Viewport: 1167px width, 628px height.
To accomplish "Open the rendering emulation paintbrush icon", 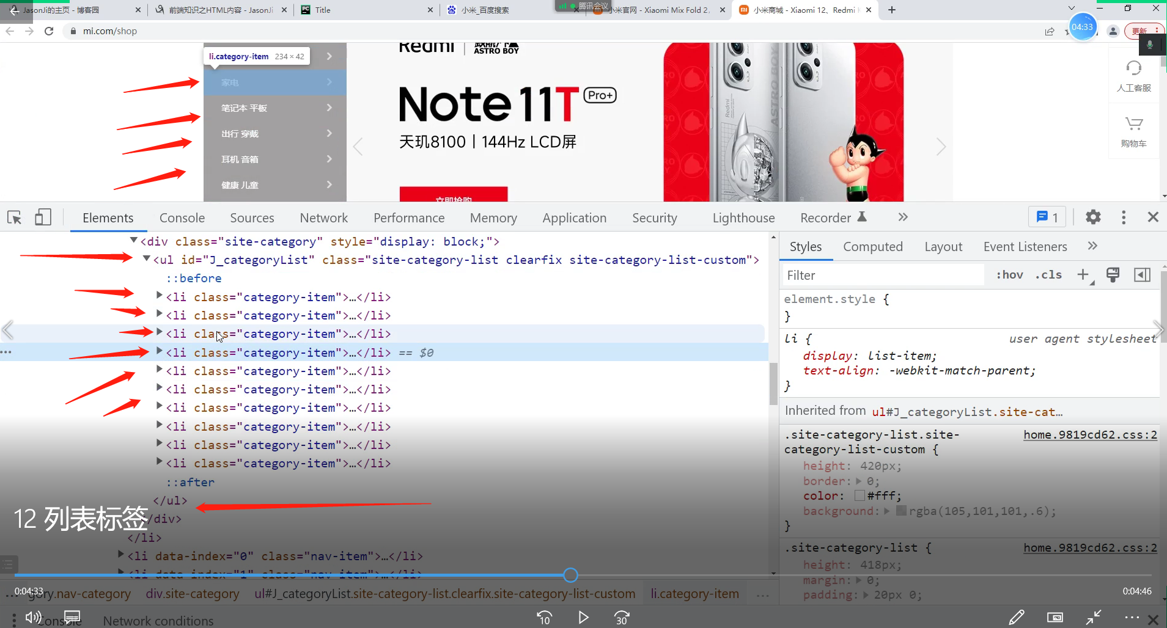I will coord(1113,275).
